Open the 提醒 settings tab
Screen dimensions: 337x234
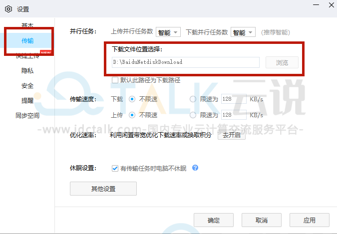(27, 101)
